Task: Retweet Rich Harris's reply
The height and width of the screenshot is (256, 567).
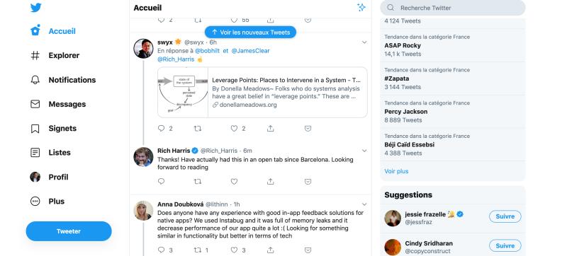Action: pos(198,181)
